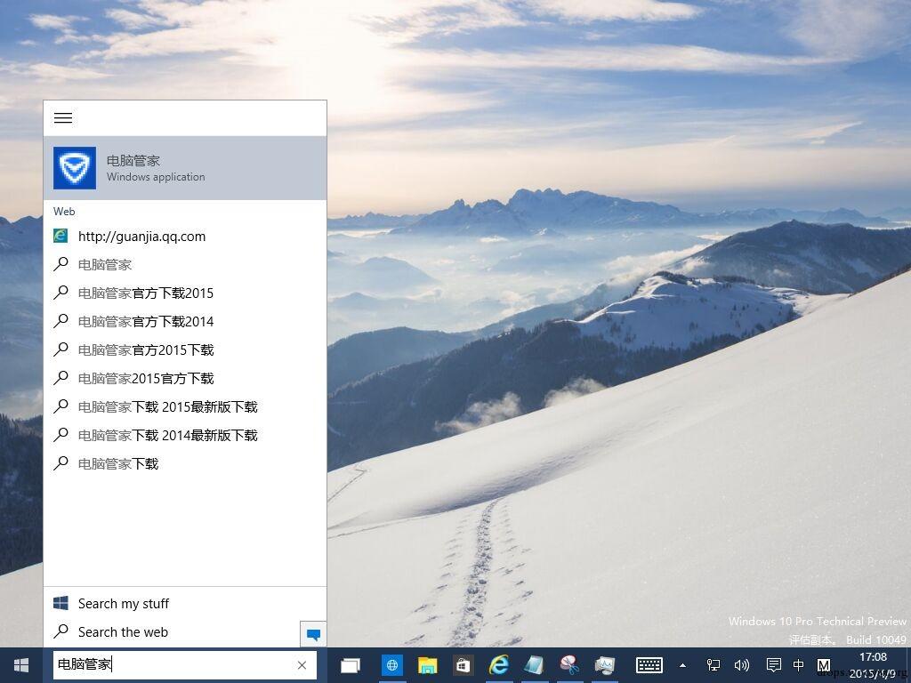Open the guanjia.qq.com web result

pyautogui.click(x=141, y=237)
